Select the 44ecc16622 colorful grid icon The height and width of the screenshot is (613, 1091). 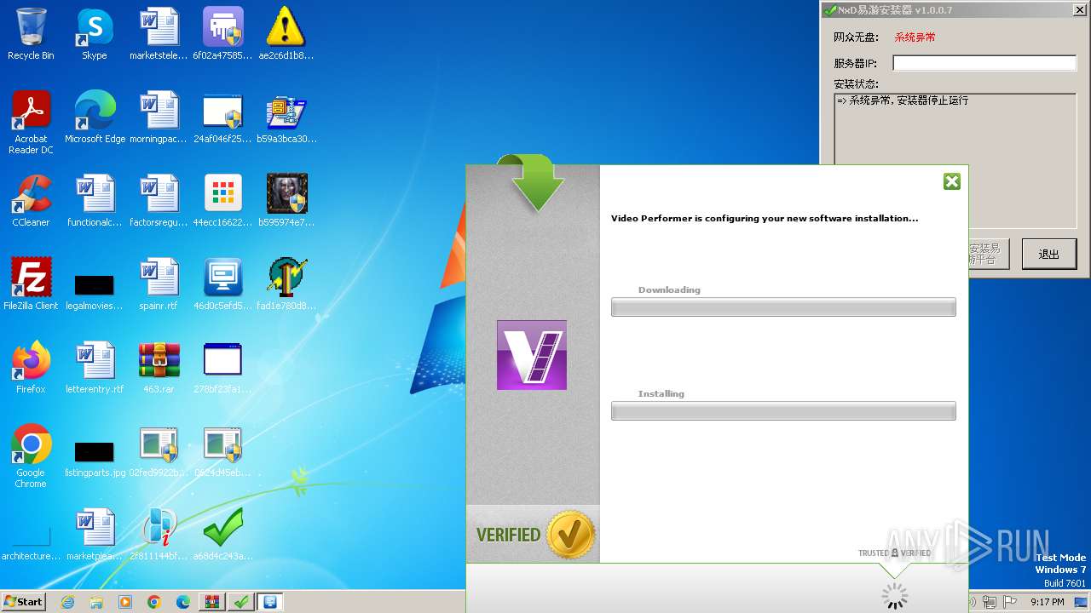222,201
